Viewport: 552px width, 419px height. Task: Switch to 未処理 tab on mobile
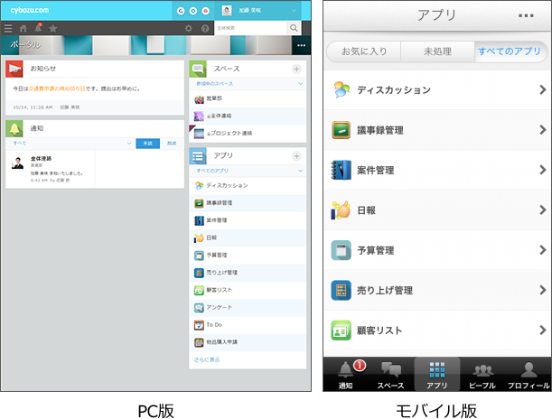coord(437,51)
